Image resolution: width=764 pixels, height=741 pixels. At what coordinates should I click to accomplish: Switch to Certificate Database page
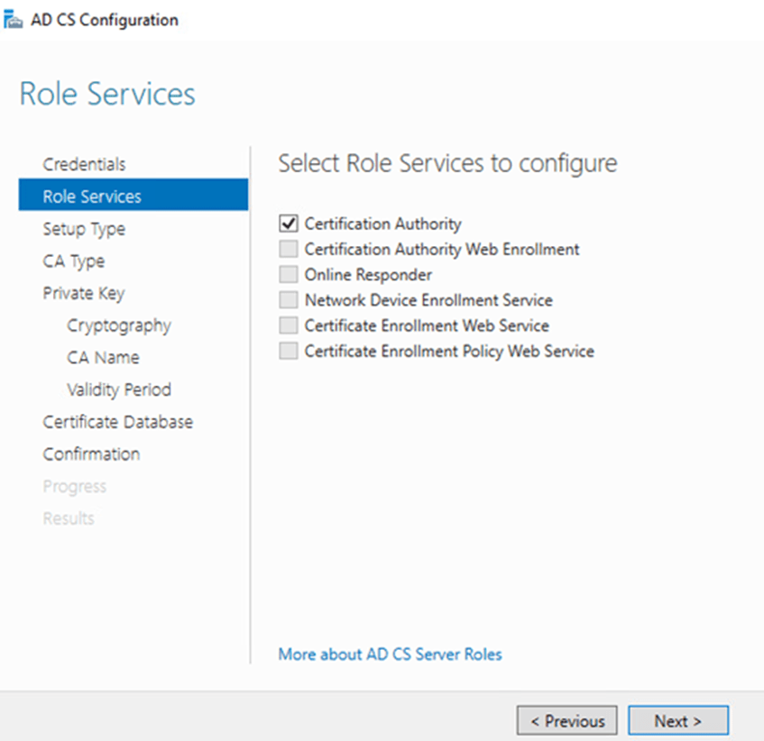tap(117, 422)
